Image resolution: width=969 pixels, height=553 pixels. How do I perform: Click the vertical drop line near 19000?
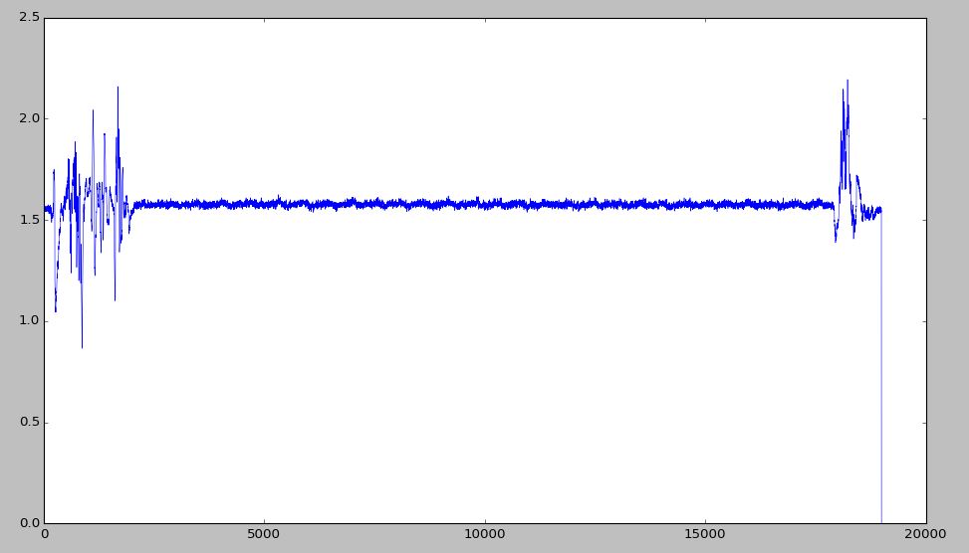[x=881, y=367]
